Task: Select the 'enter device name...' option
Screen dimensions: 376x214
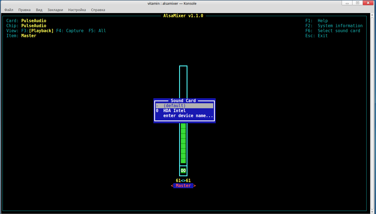Action: 188,116
